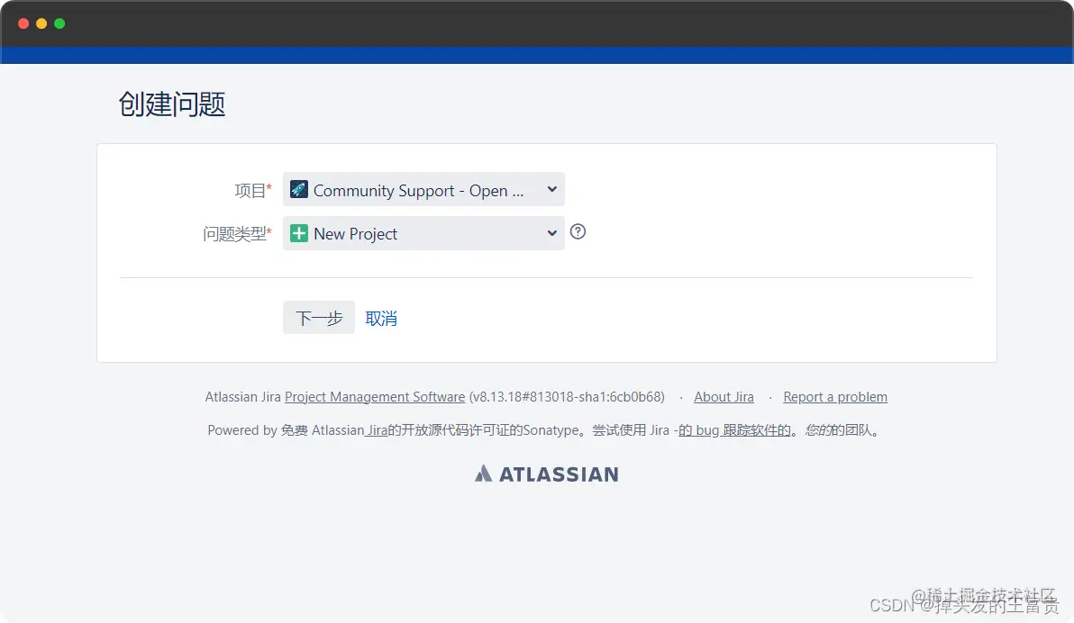Minimize window with yellow traffic light button
This screenshot has width=1074, height=623.
pyautogui.click(x=41, y=23)
